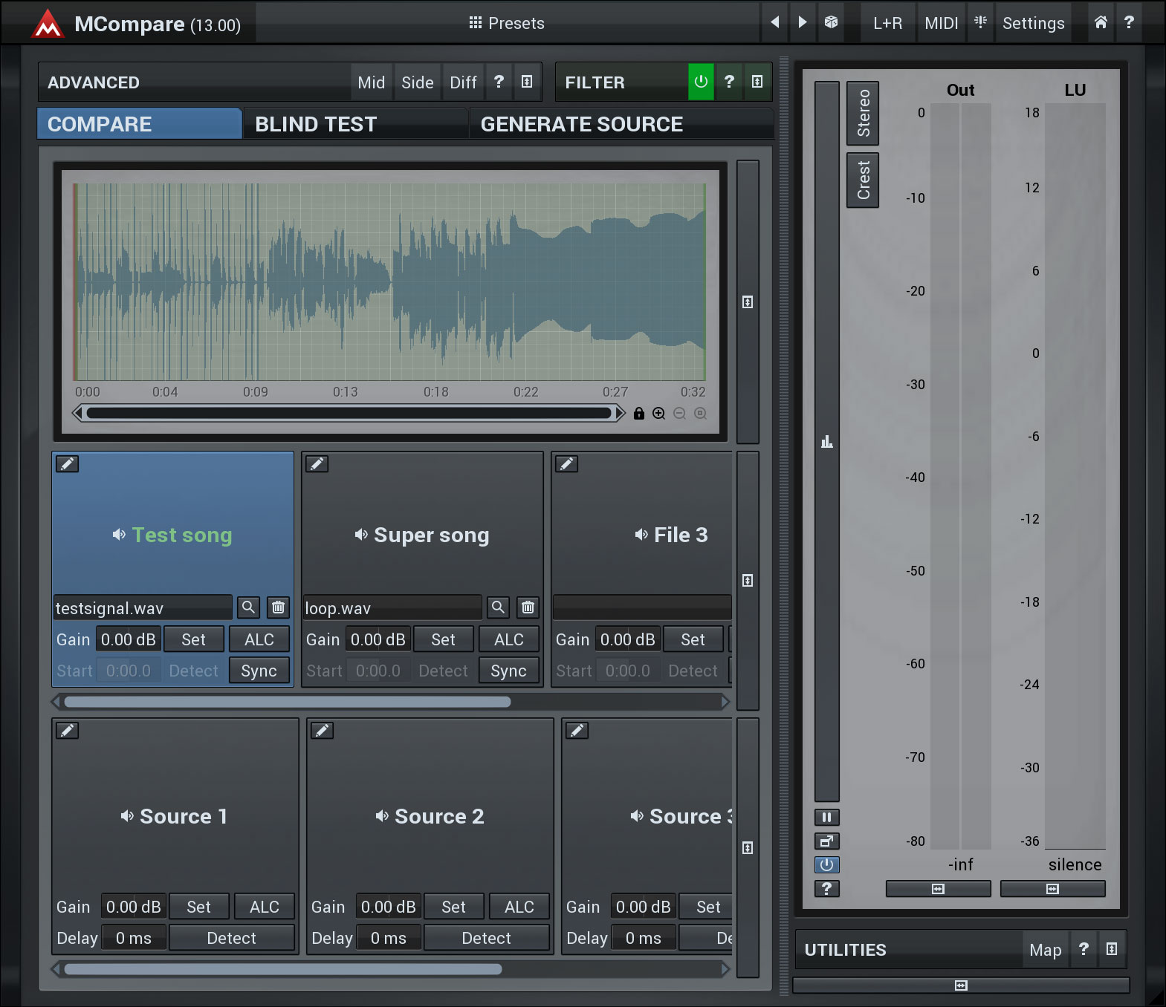The width and height of the screenshot is (1166, 1007).
Task: Open previous preset with left arrow
Action: (774, 22)
